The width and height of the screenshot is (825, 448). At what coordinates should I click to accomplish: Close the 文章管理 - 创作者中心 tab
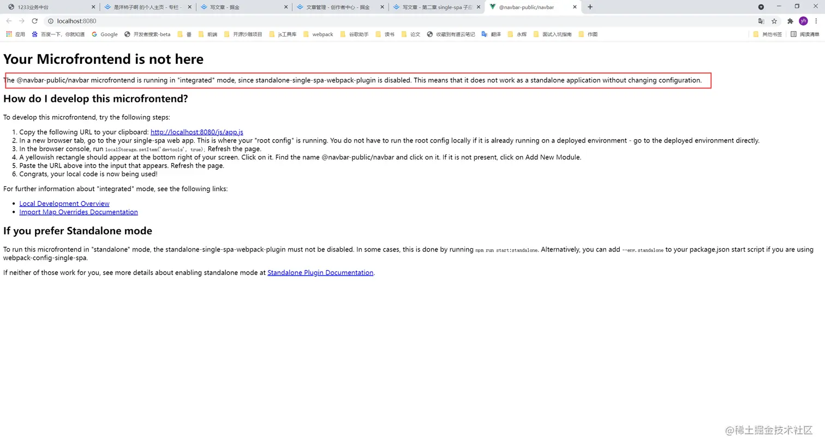tap(382, 7)
